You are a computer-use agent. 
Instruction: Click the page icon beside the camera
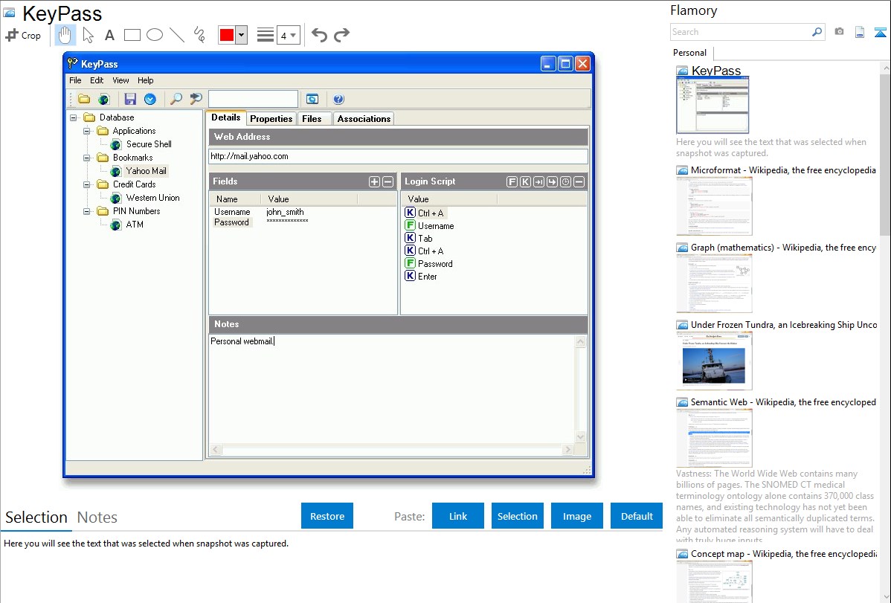(860, 33)
